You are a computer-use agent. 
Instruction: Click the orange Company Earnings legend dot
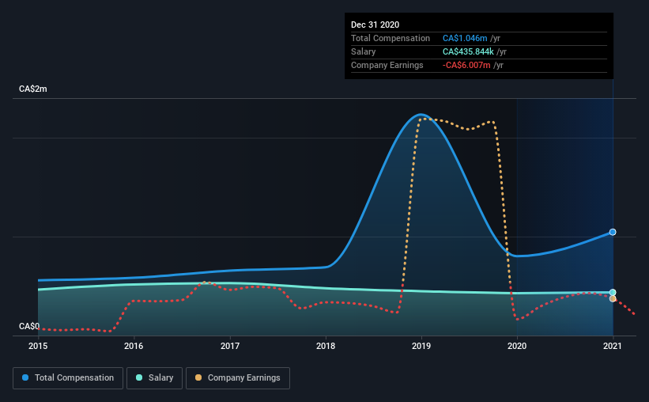click(198, 377)
